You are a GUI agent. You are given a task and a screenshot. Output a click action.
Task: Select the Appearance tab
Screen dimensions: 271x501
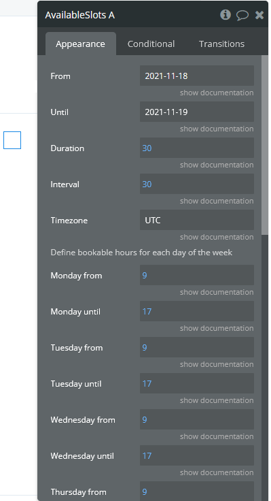(x=80, y=44)
